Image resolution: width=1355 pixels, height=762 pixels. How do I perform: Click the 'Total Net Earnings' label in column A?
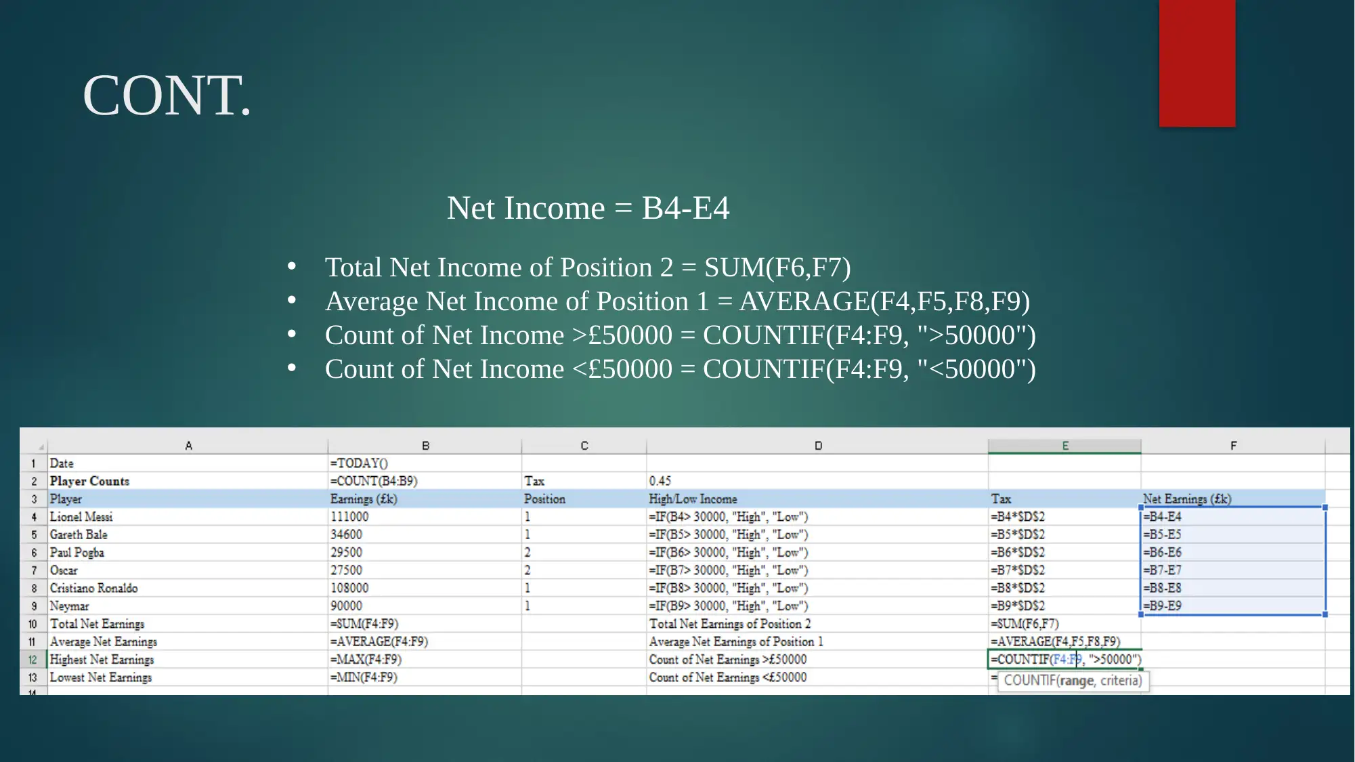(188, 624)
